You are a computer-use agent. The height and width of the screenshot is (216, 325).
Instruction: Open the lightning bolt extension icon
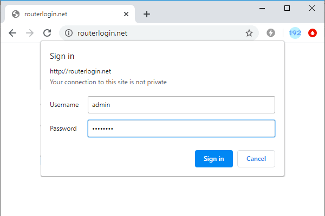click(x=271, y=33)
